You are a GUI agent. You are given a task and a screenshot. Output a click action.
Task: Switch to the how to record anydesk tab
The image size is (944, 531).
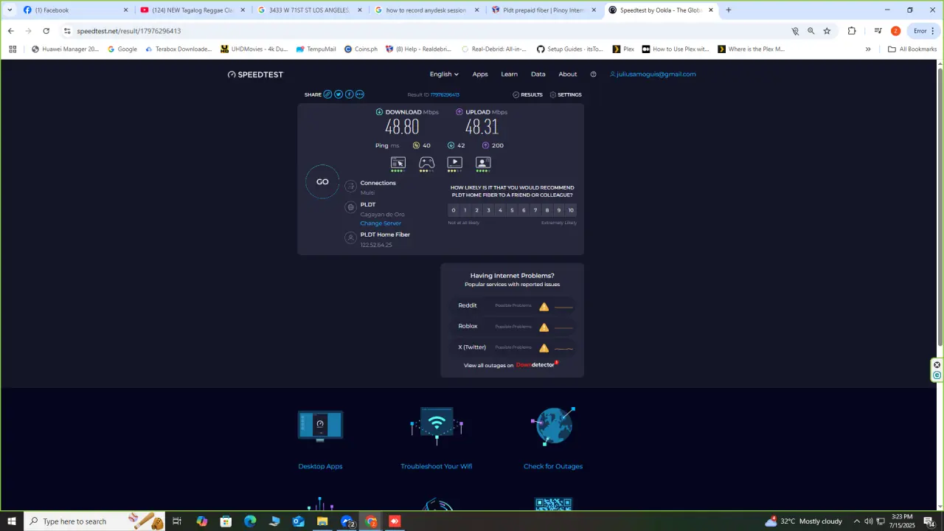426,10
